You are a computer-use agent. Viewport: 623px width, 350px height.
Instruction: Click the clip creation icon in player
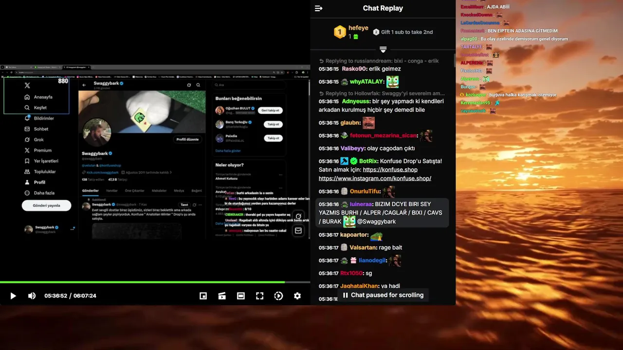tap(222, 296)
